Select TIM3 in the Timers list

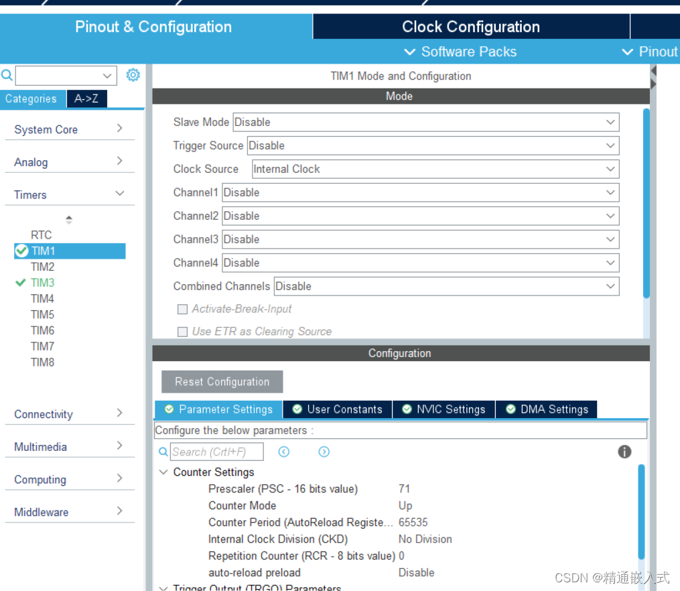tap(42, 283)
